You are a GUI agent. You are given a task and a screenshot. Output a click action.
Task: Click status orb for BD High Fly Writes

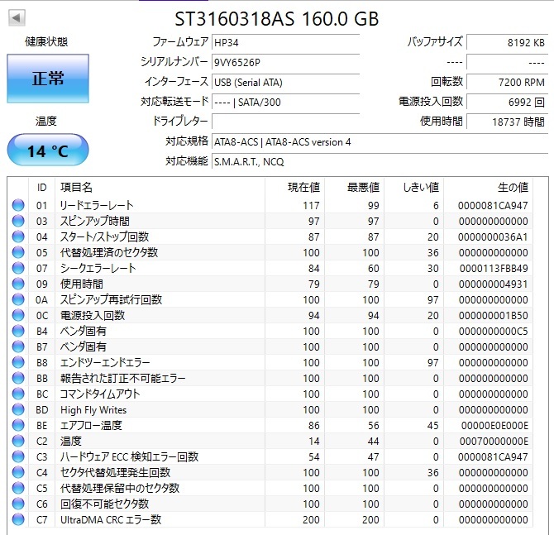click(x=18, y=409)
